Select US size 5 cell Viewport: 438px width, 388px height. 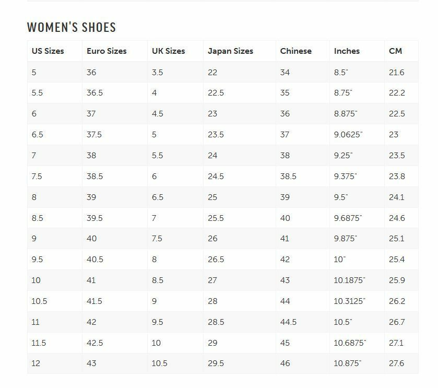pos(34,73)
